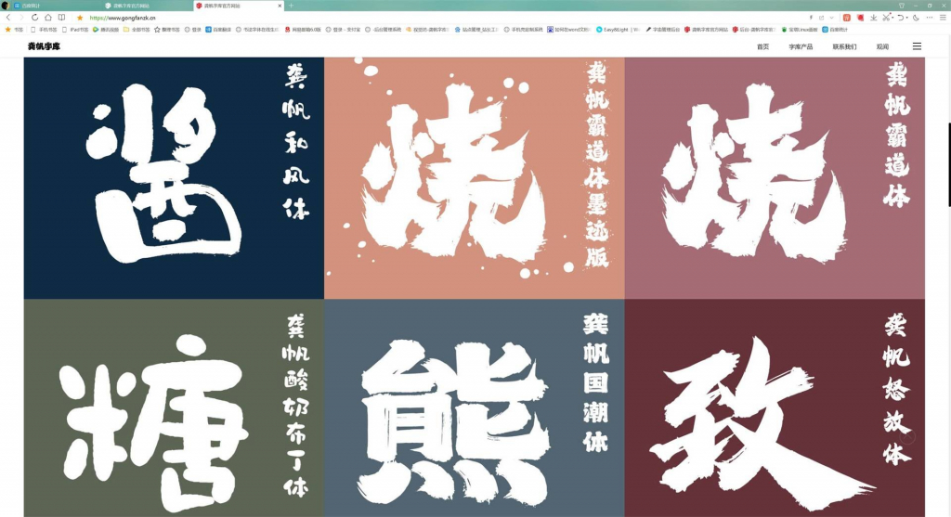The image size is (951, 517).
Task: Switch to the 百度统计 tab
Action: (55, 6)
